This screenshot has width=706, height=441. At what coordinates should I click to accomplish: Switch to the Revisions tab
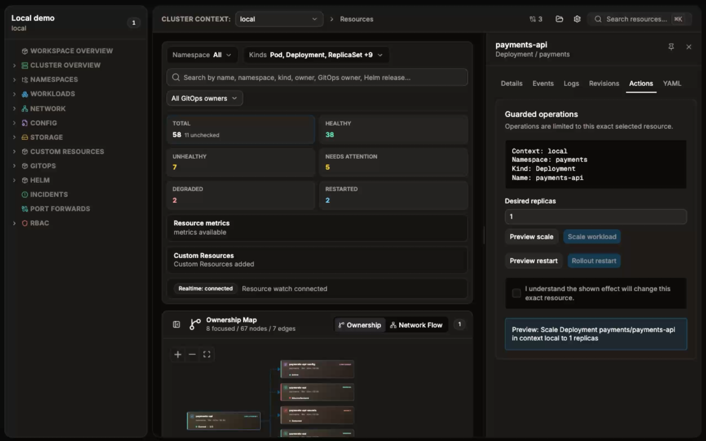tap(604, 84)
